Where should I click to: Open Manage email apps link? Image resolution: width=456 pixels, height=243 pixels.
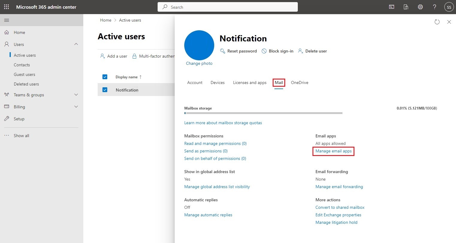[333, 151]
